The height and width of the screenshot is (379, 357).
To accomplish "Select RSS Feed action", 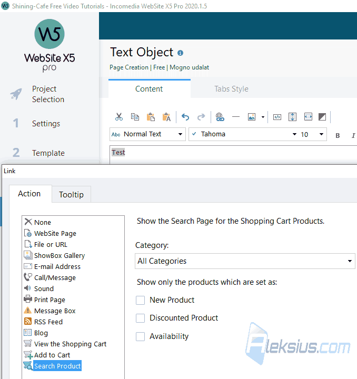I will click(43, 322).
